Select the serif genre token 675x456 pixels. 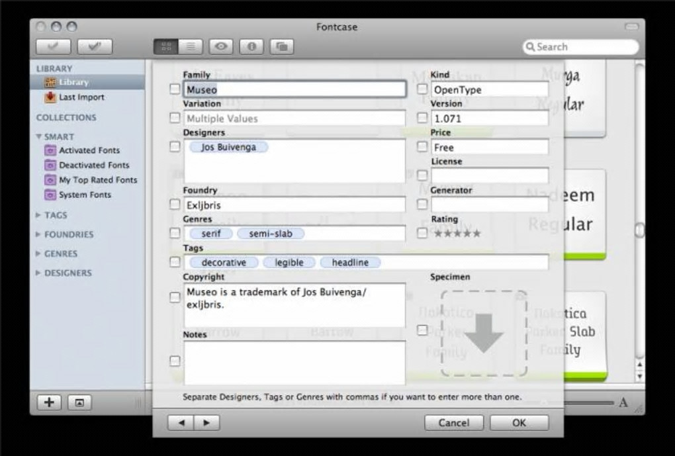211,234
